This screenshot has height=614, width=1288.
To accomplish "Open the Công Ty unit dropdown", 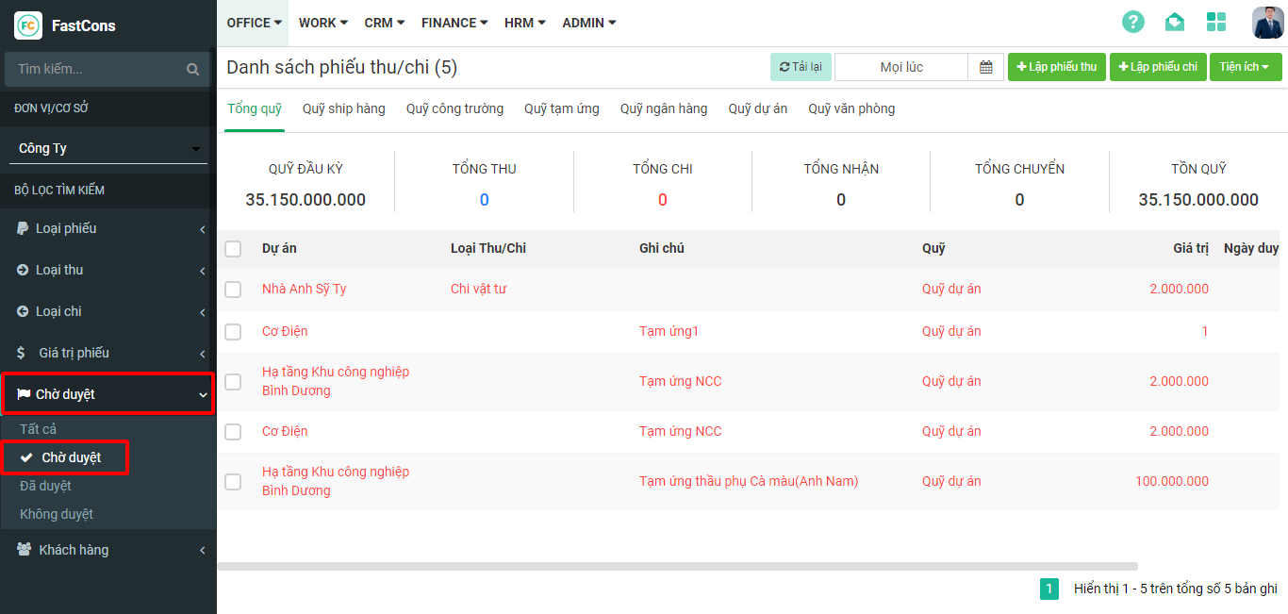I will tap(108, 148).
